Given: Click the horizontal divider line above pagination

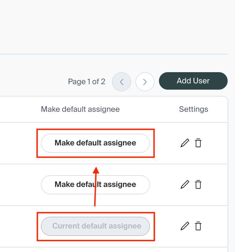Looking at the screenshot, I should (x=114, y=54).
